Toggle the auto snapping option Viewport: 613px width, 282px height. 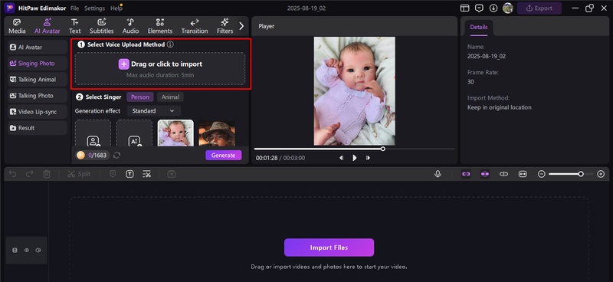(485, 174)
